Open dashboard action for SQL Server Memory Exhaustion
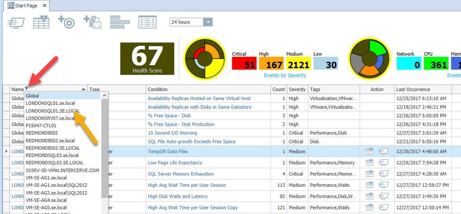The height and width of the screenshot is (214, 461). (383, 174)
